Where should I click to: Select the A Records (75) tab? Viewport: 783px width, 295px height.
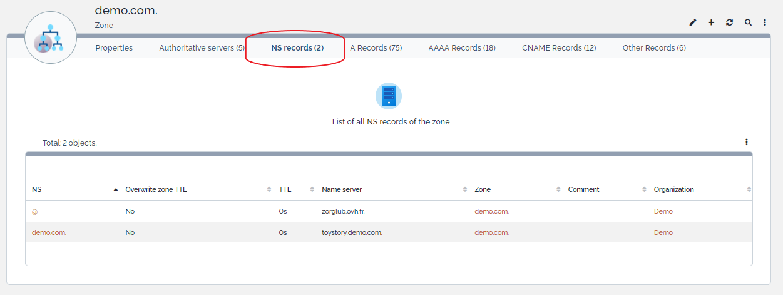[x=376, y=48]
